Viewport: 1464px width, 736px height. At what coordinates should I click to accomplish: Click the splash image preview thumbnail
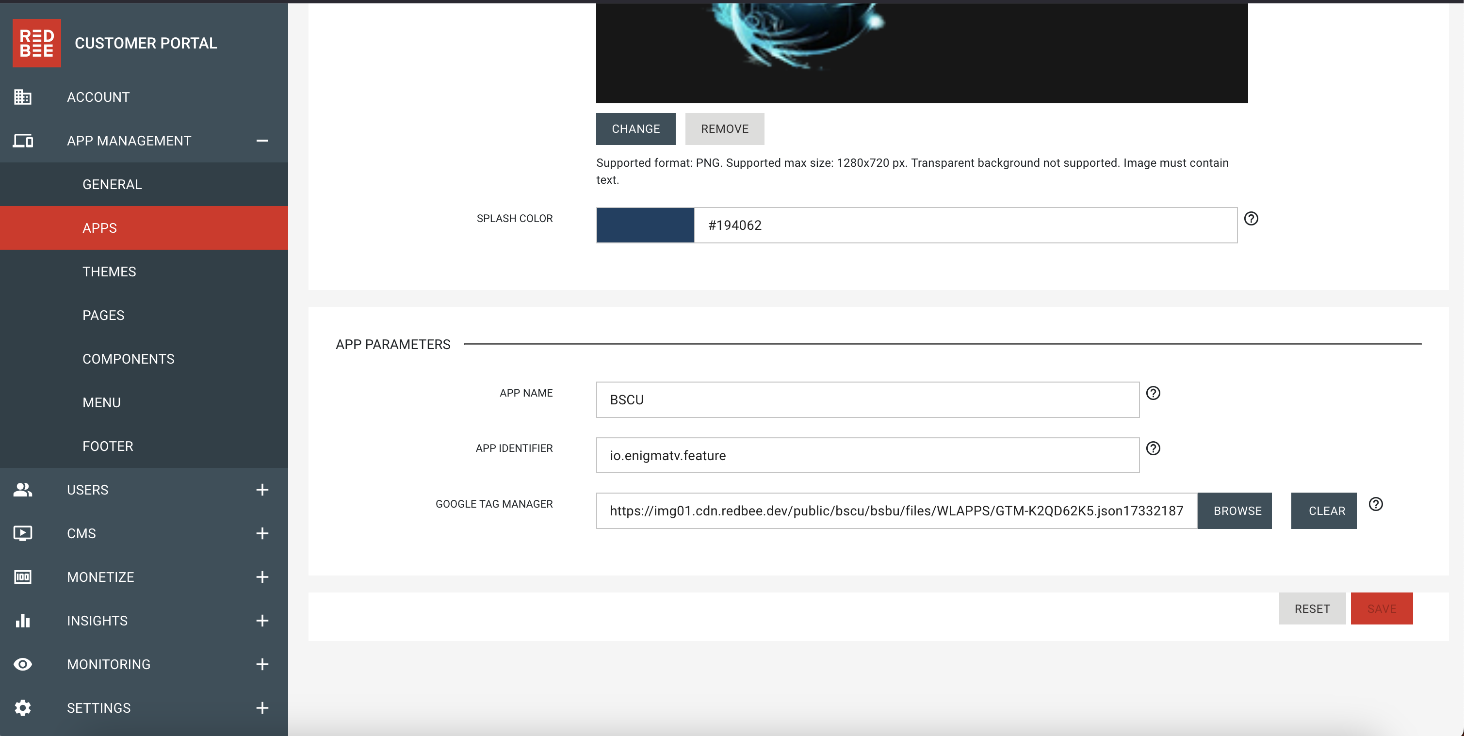pyautogui.click(x=922, y=53)
